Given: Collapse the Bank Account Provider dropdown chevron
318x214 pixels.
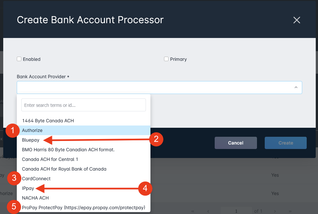Looking at the screenshot, I should click(x=296, y=87).
